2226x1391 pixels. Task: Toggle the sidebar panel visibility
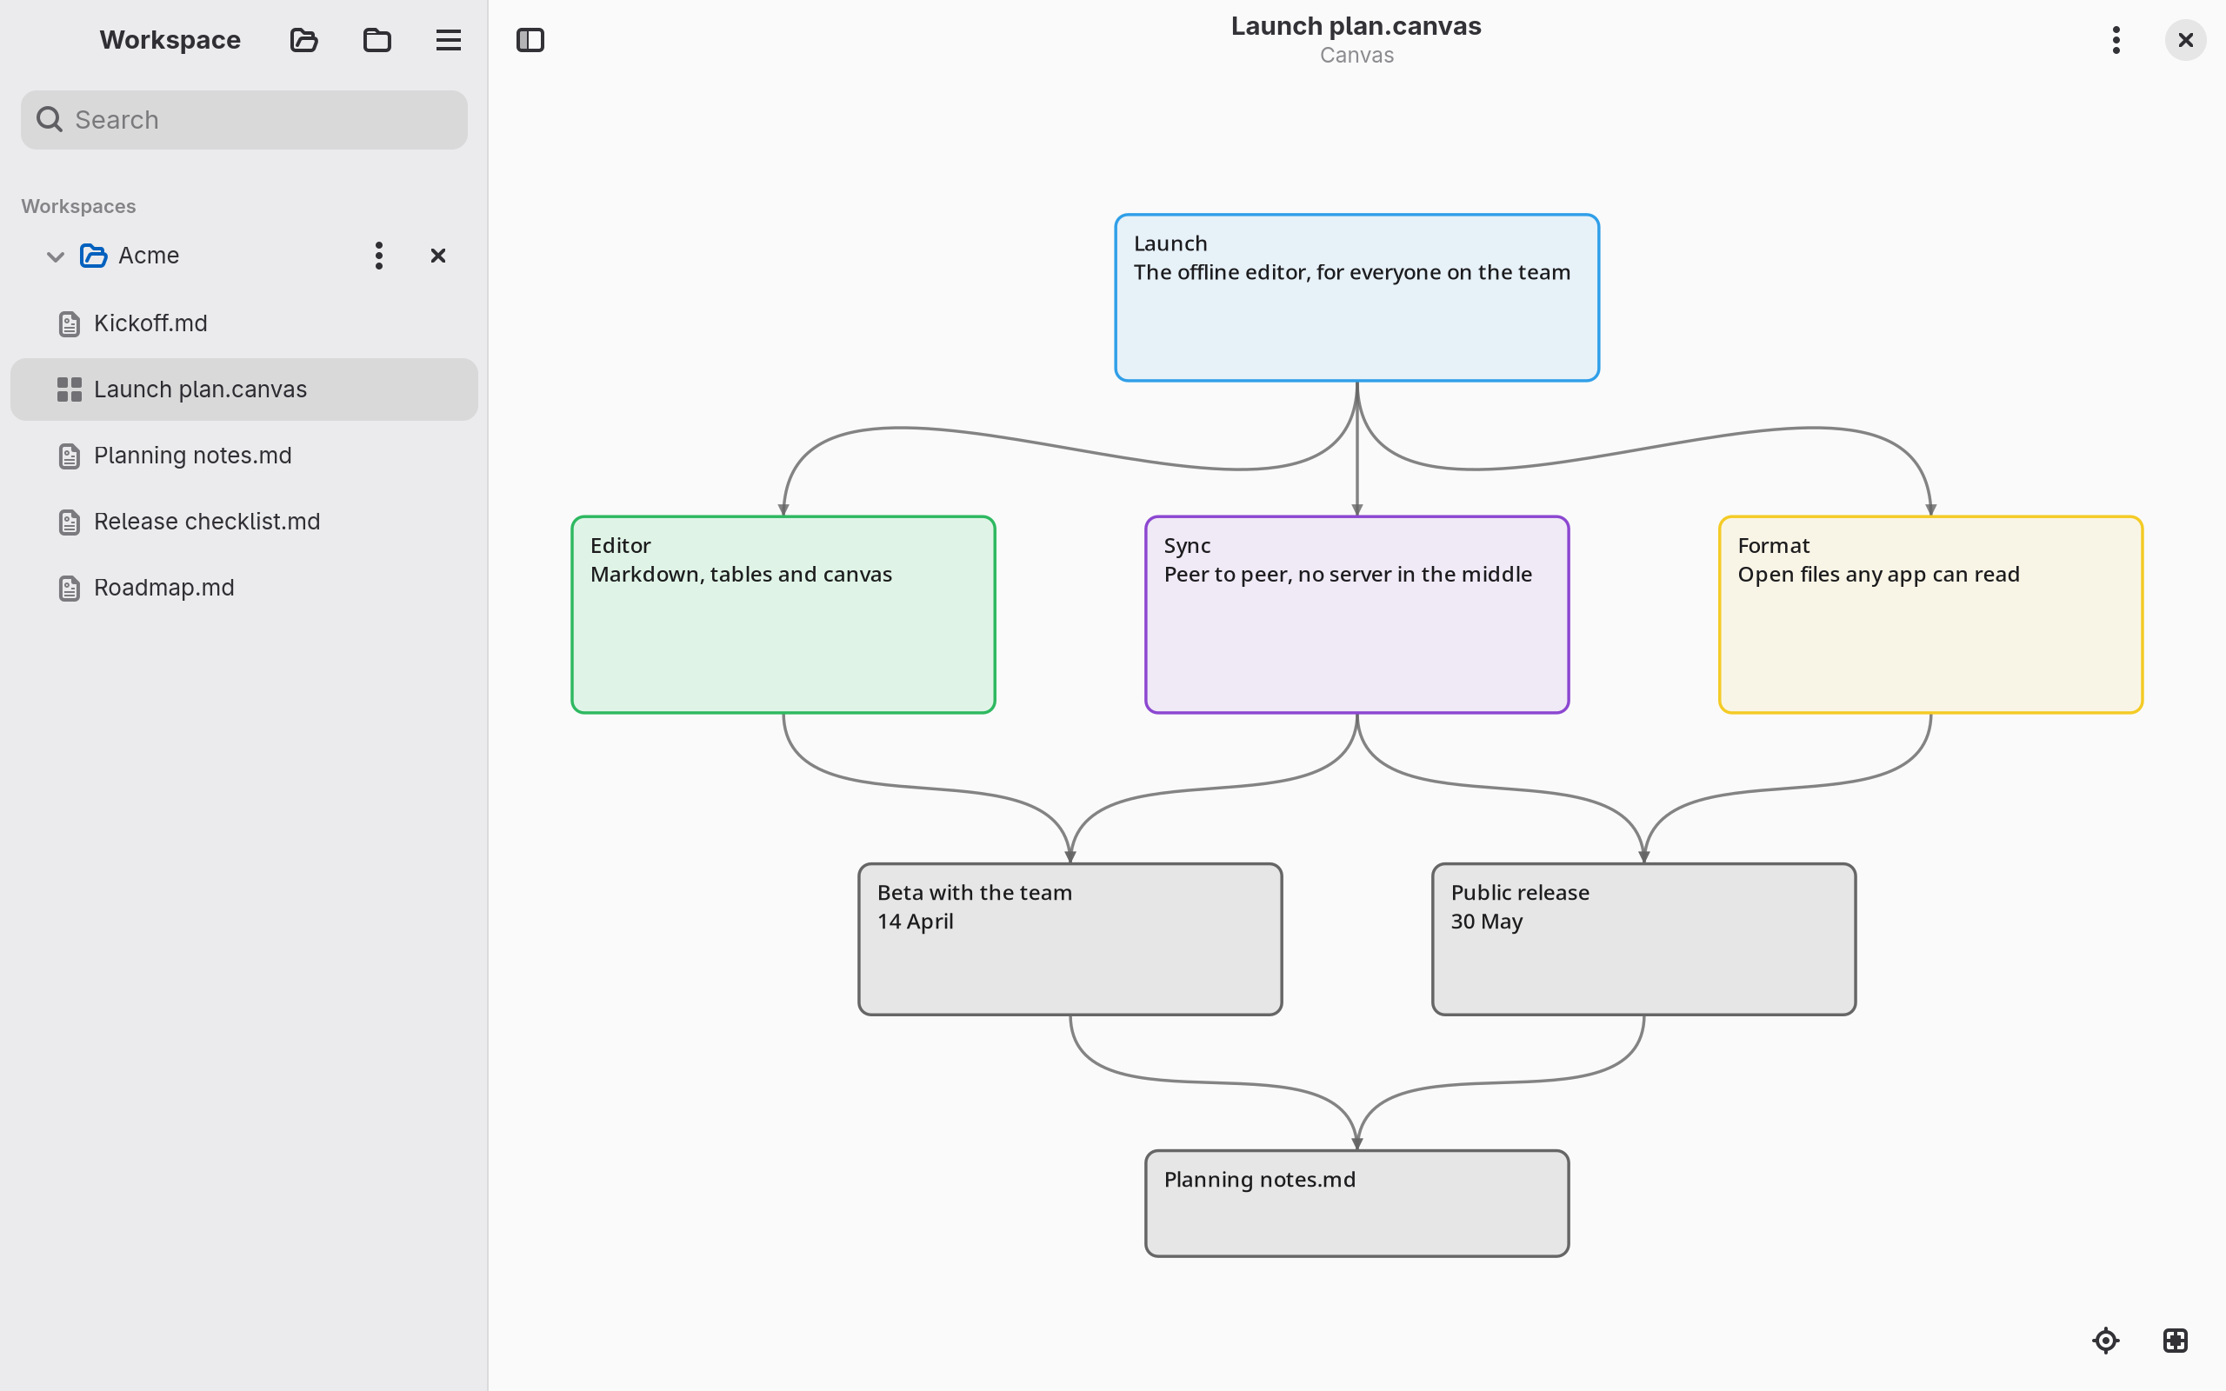pyautogui.click(x=530, y=41)
